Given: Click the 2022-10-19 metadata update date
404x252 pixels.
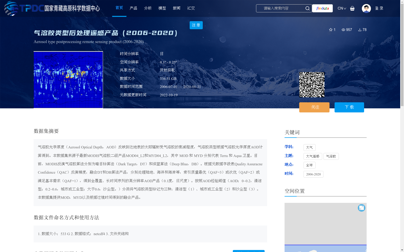Looking at the screenshot, I should (x=169, y=95).
